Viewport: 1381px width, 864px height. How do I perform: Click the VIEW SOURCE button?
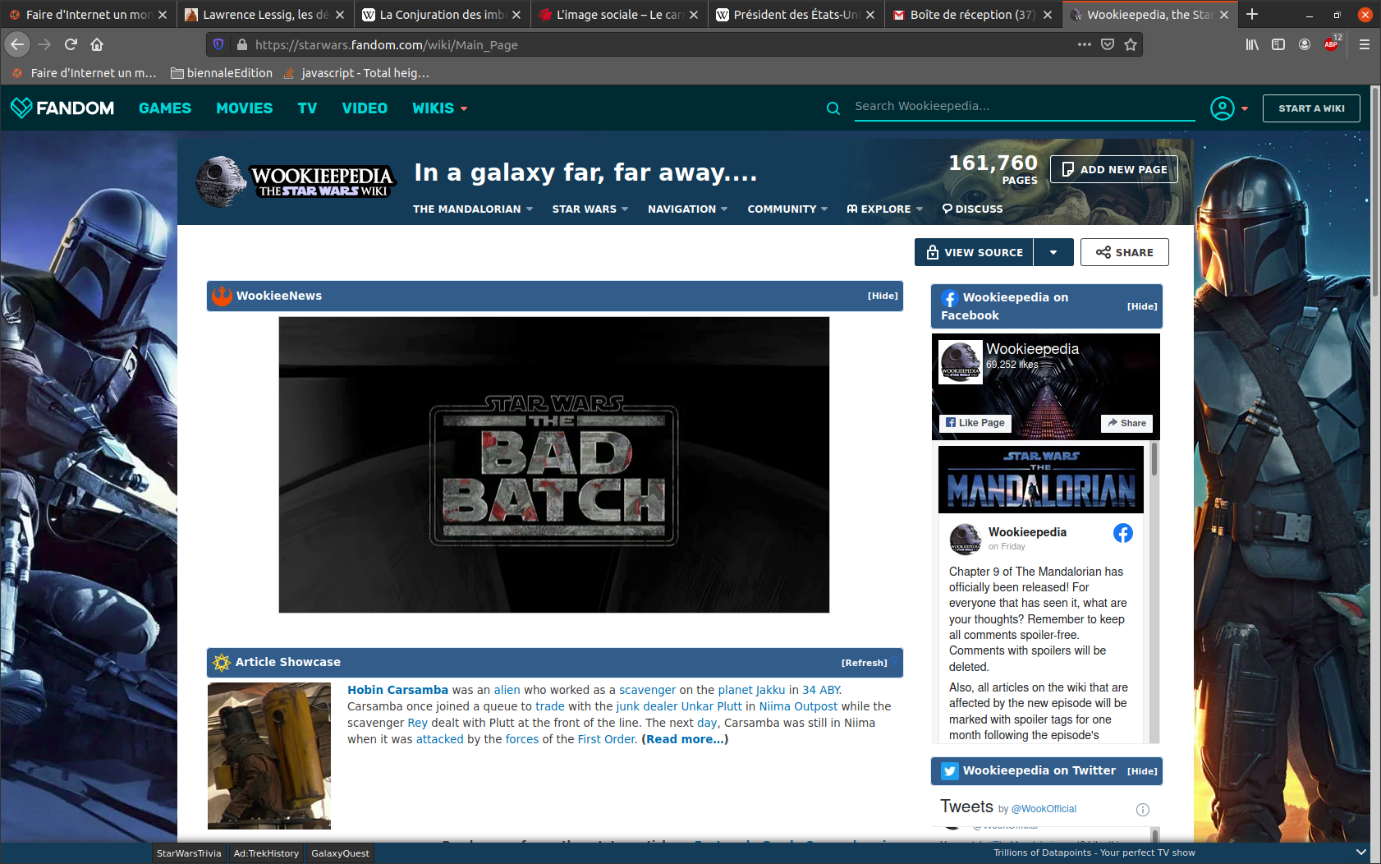(974, 252)
